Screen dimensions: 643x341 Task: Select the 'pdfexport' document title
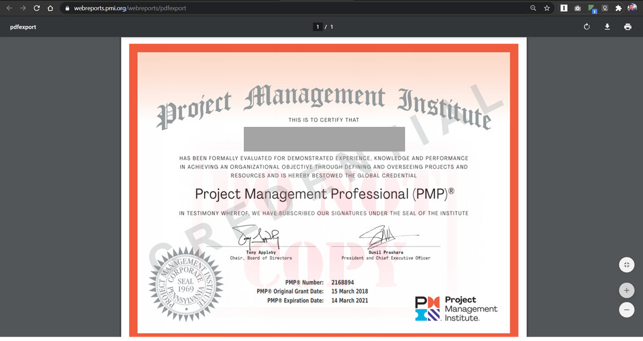[x=23, y=27]
